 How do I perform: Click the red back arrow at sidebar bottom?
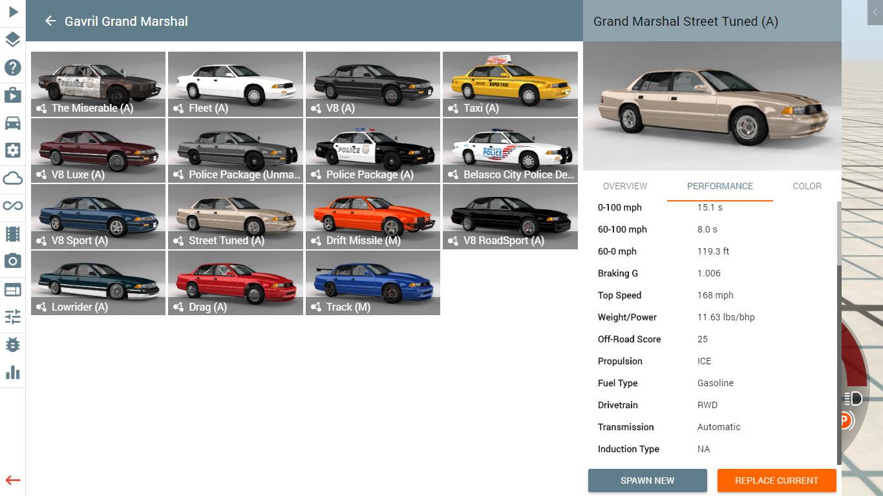point(13,480)
